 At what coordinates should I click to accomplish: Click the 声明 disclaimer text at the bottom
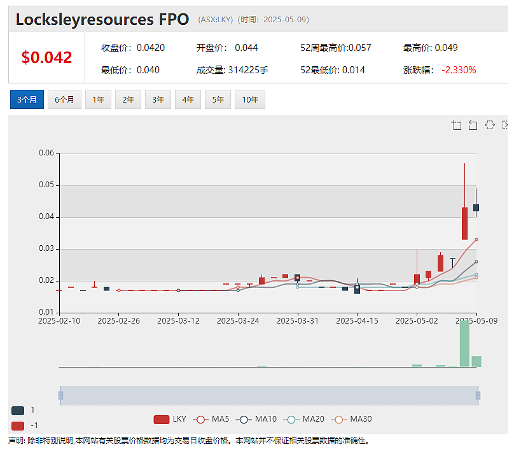point(188,441)
